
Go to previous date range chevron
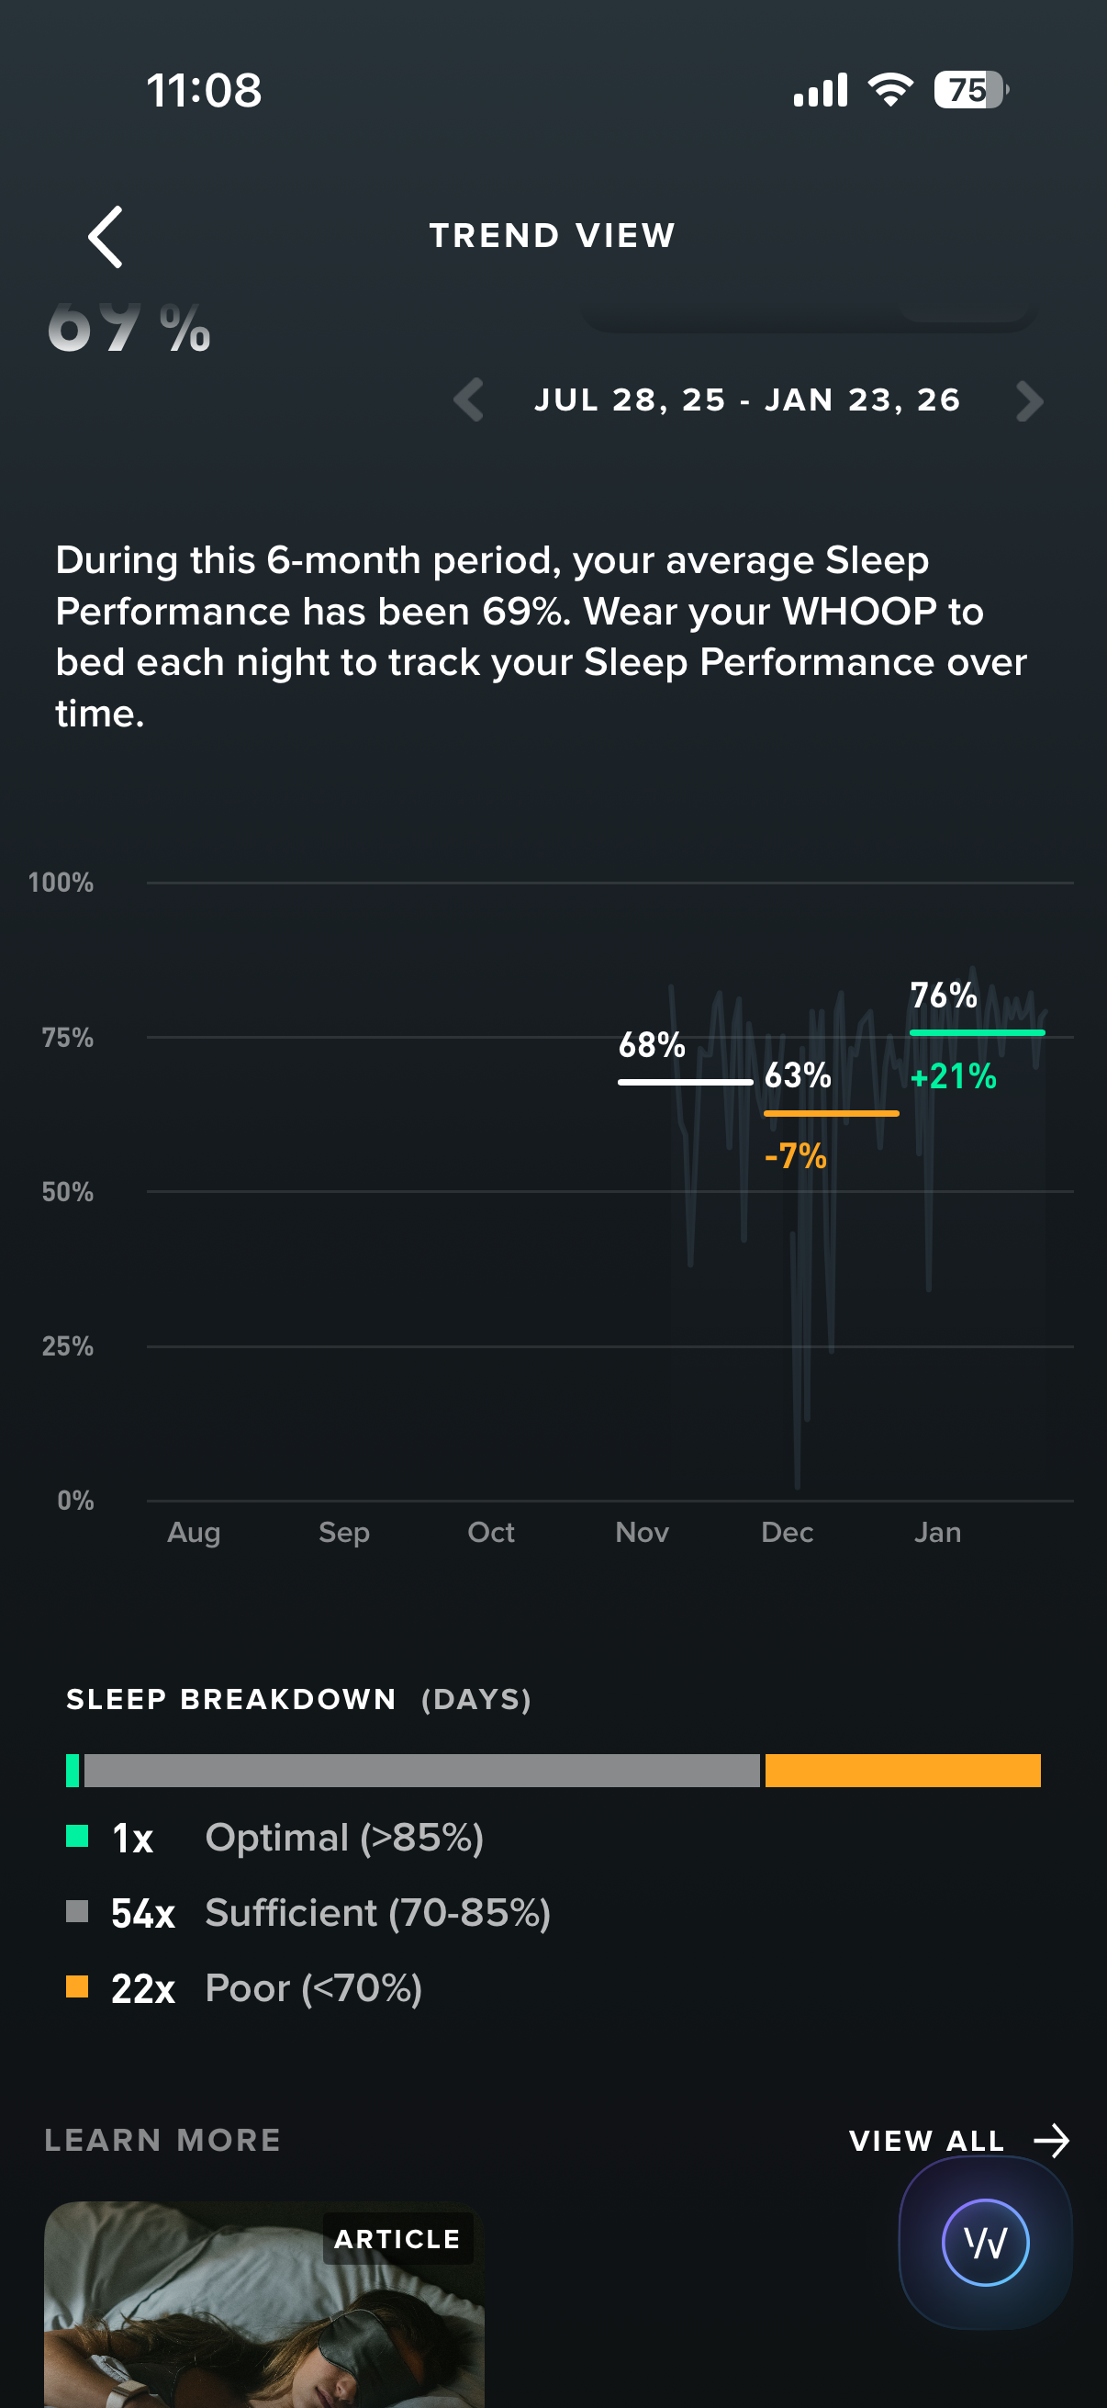click(x=468, y=400)
